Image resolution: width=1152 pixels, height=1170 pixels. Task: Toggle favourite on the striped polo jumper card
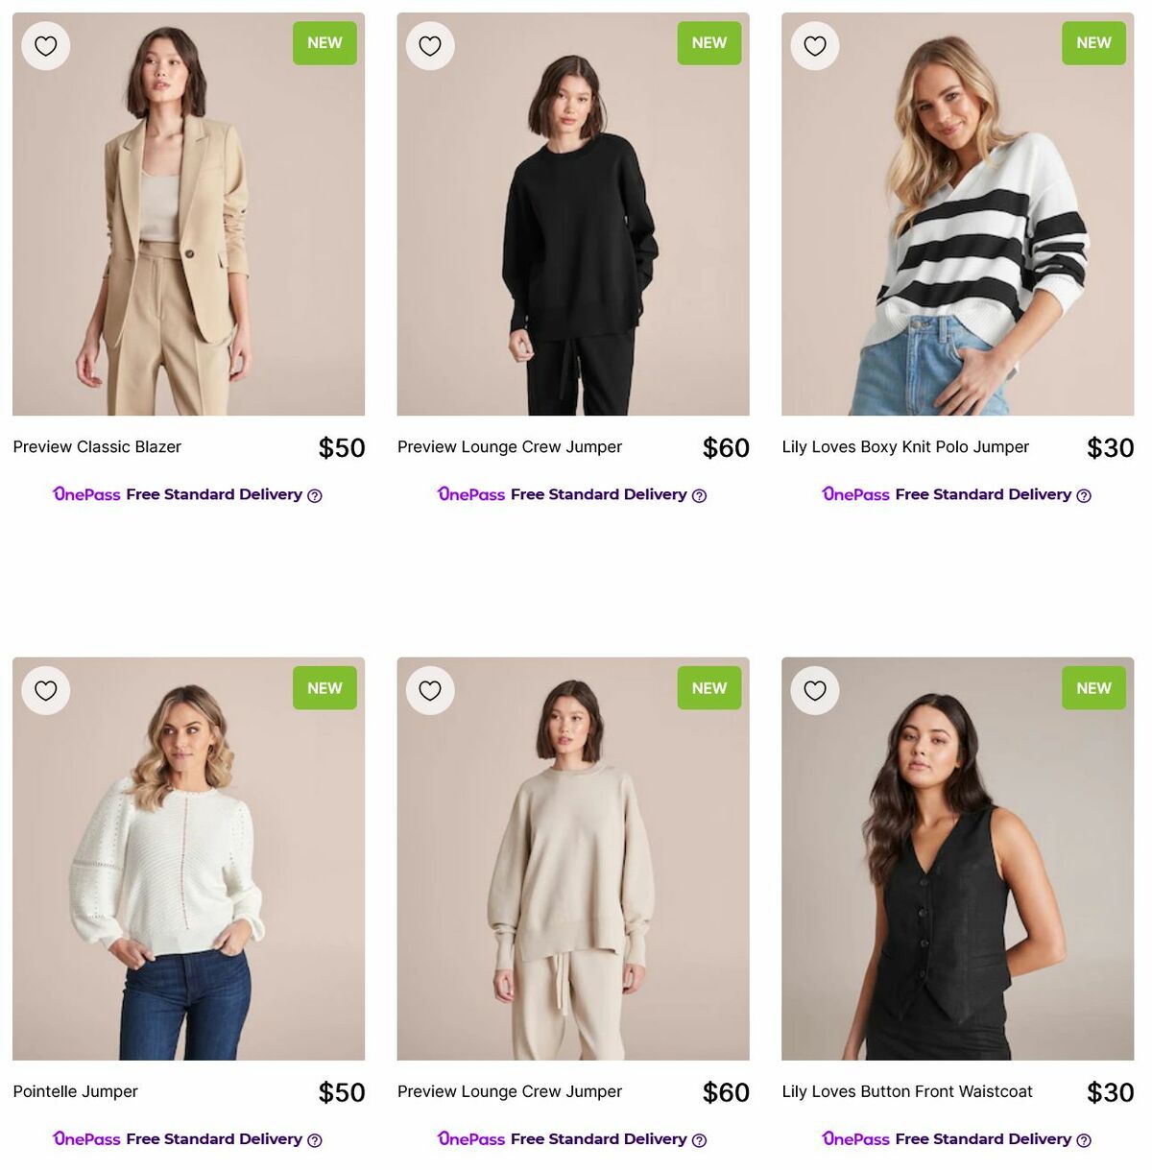click(814, 44)
